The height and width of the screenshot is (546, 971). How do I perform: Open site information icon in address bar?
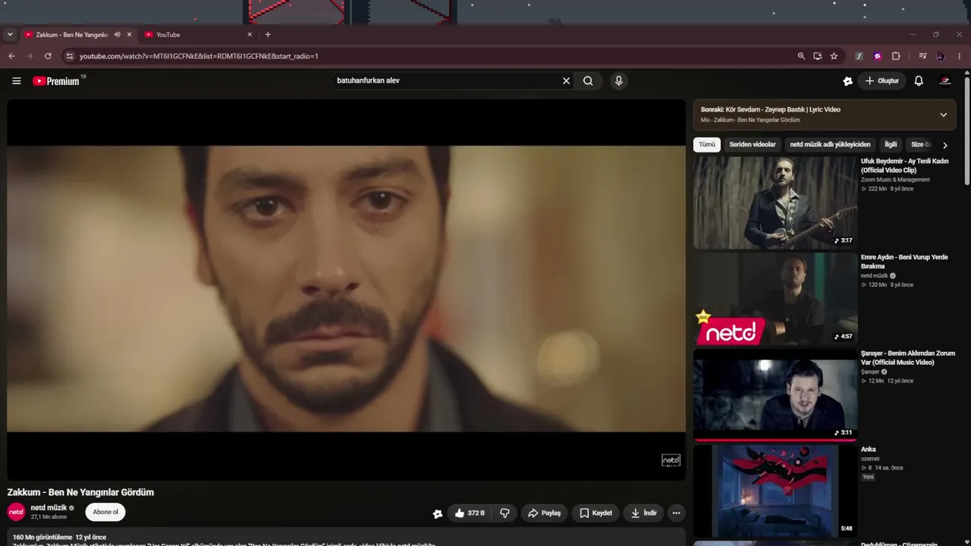tap(69, 56)
